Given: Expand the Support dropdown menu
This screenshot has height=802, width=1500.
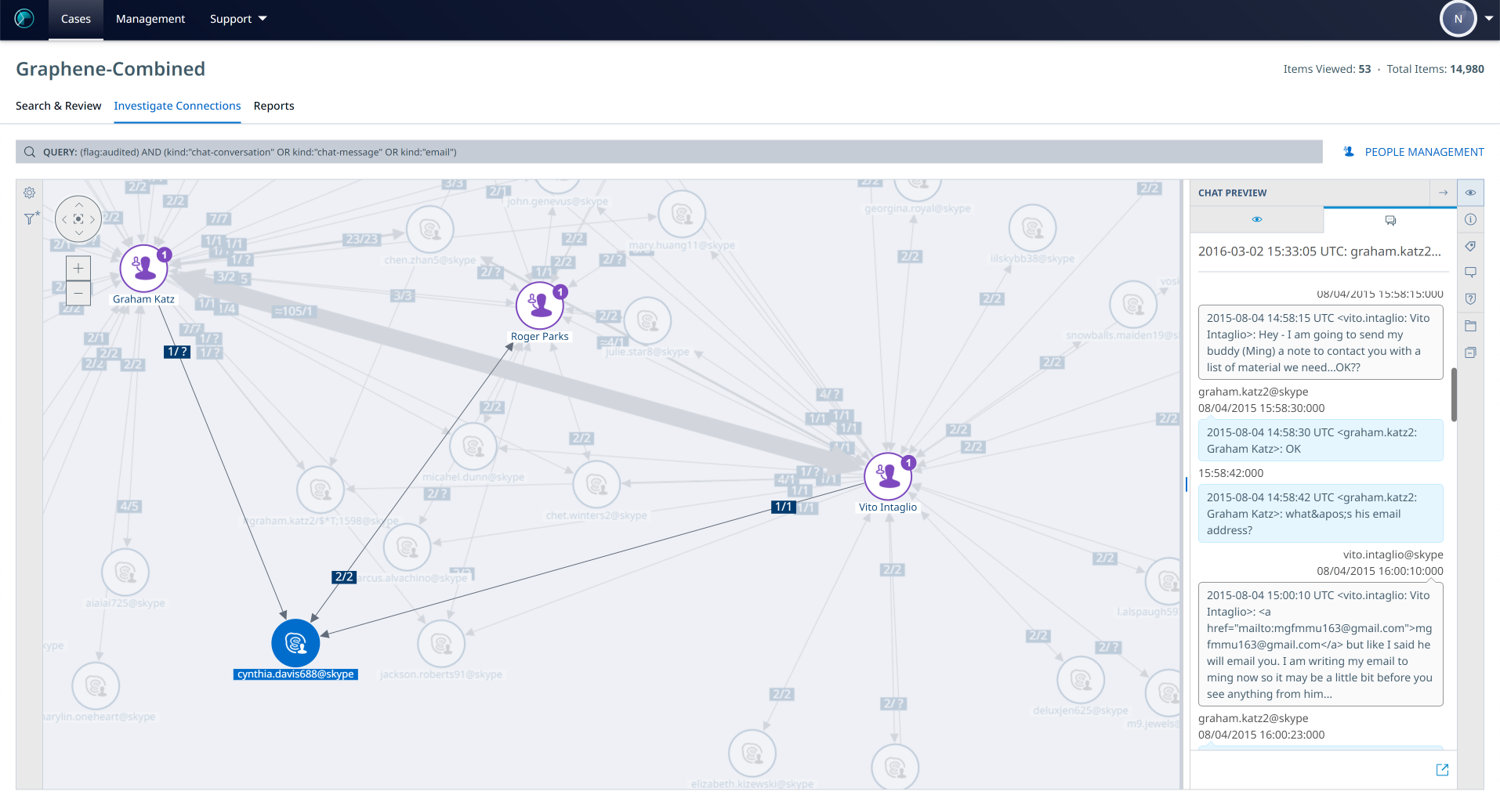Looking at the screenshot, I should [x=238, y=19].
